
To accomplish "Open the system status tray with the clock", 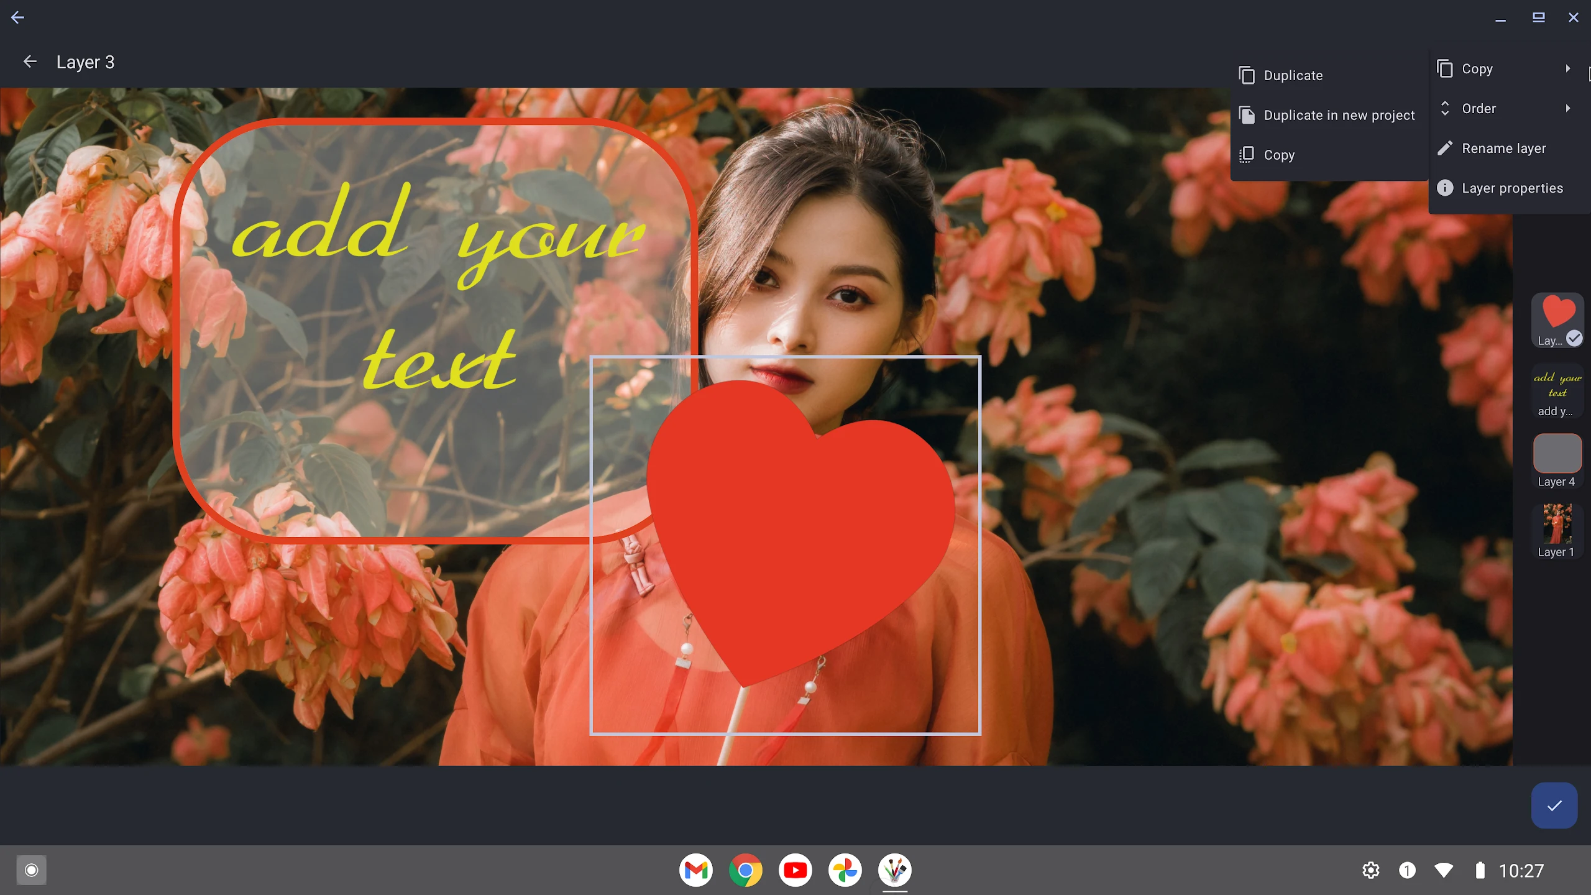I will tap(1520, 870).
